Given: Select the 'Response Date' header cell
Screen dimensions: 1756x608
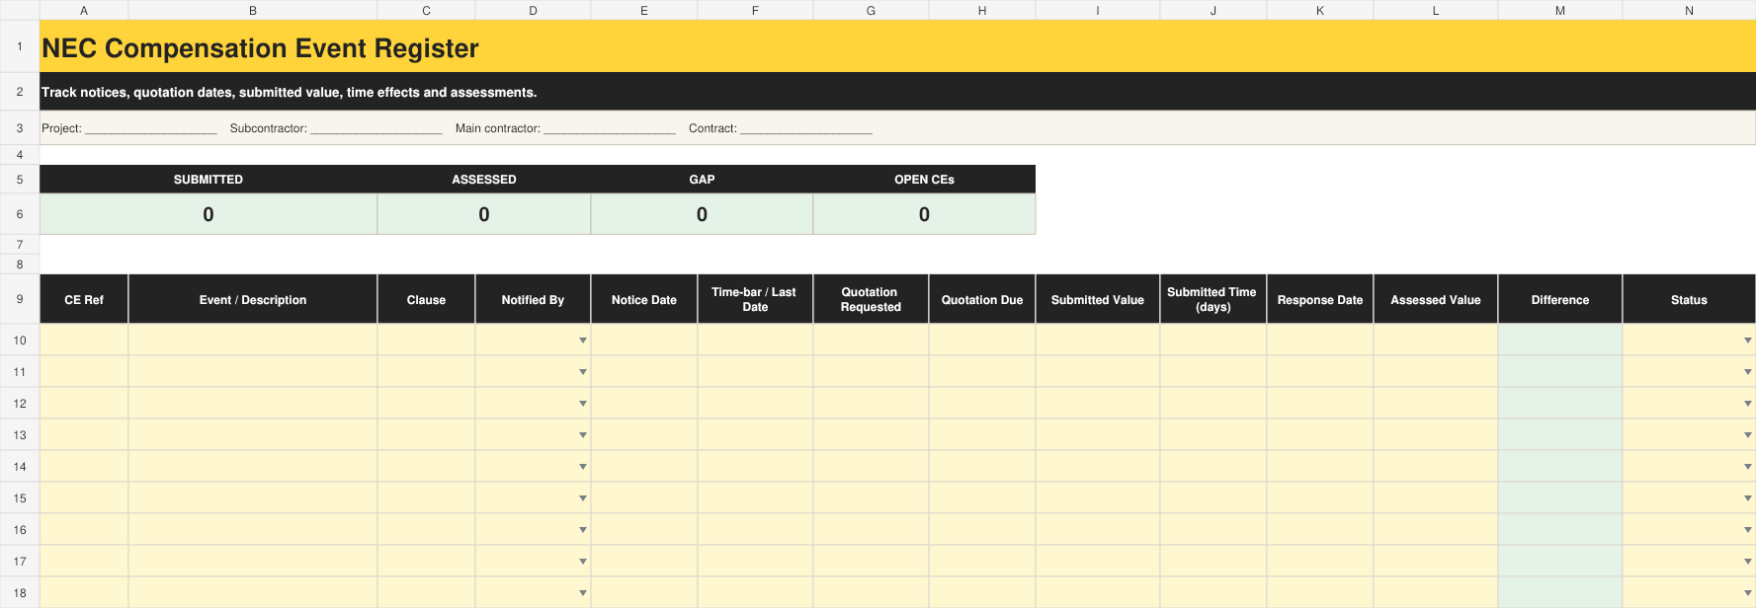Looking at the screenshot, I should [x=1320, y=299].
